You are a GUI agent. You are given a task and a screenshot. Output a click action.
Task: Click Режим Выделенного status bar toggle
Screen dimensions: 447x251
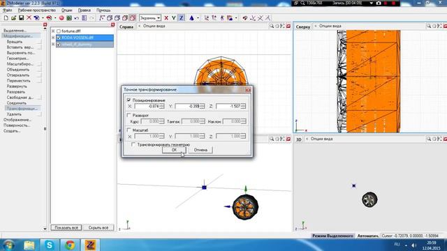[x=332, y=236]
